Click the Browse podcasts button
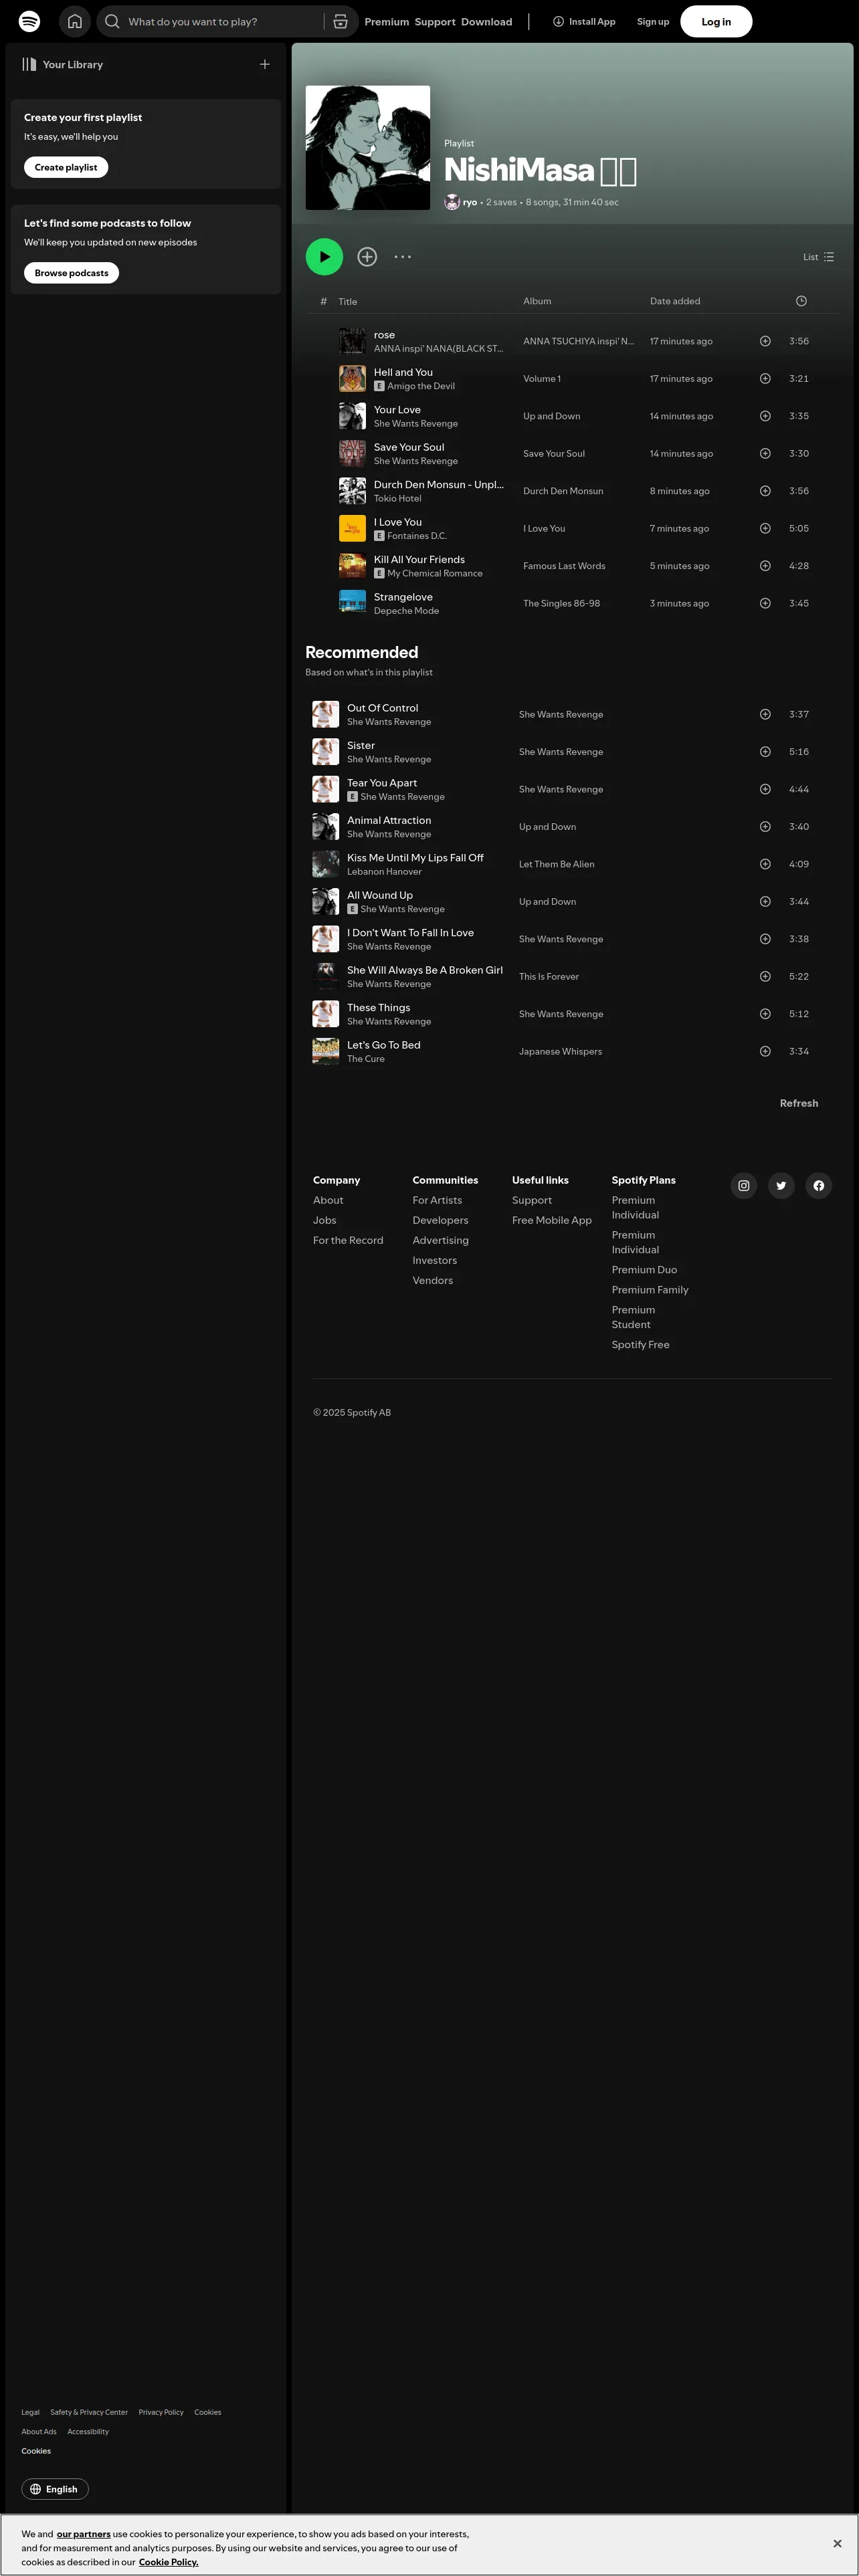Image resolution: width=859 pixels, height=2576 pixels. (x=71, y=273)
